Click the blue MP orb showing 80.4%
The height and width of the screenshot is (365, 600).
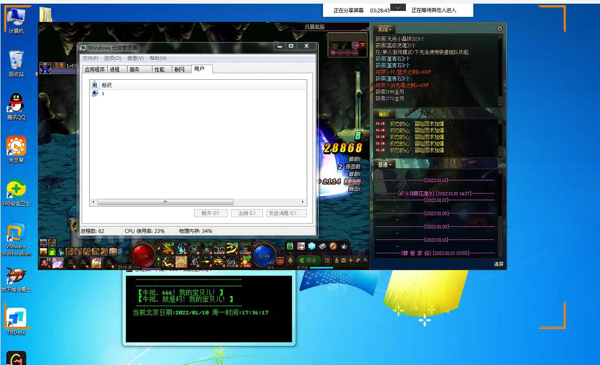pos(263,255)
